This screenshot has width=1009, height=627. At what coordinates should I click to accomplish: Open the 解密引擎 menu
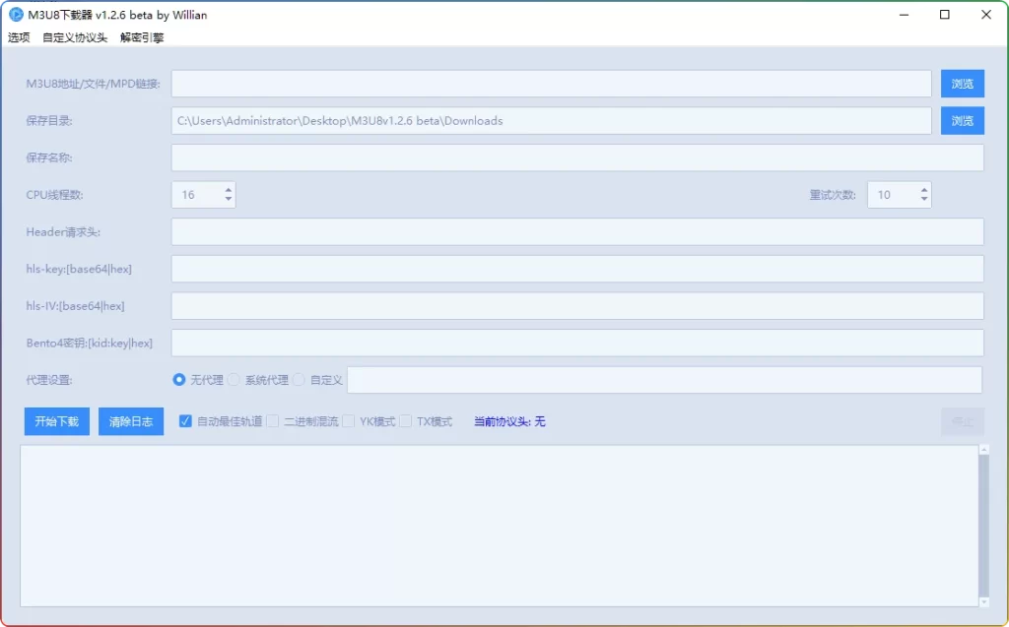pyautogui.click(x=140, y=36)
